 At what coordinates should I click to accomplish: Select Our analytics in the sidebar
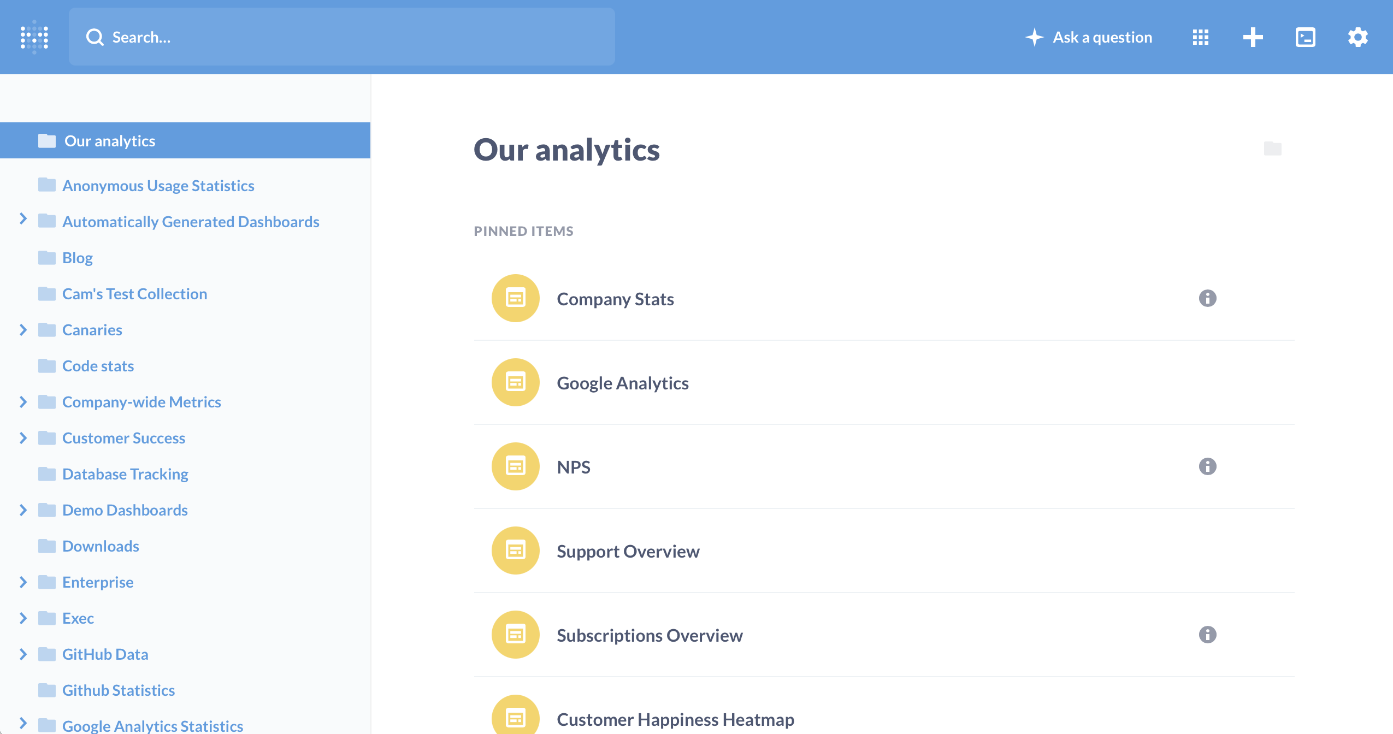coord(110,141)
